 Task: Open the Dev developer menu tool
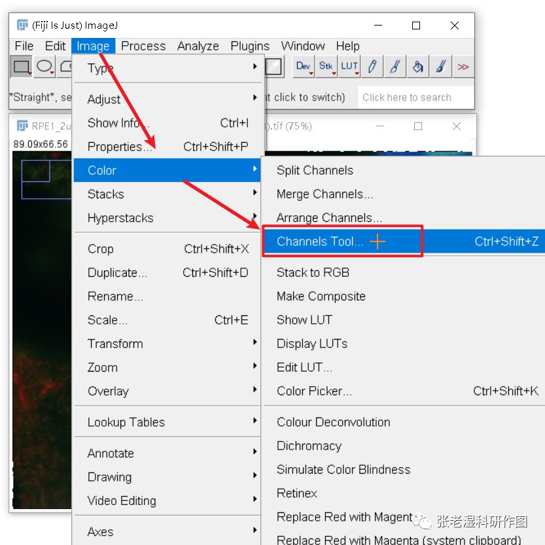[x=304, y=66]
